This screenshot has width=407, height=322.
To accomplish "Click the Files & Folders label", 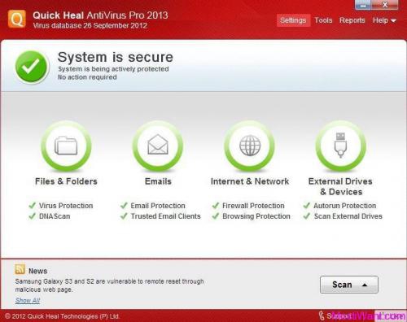I will click(66, 181).
